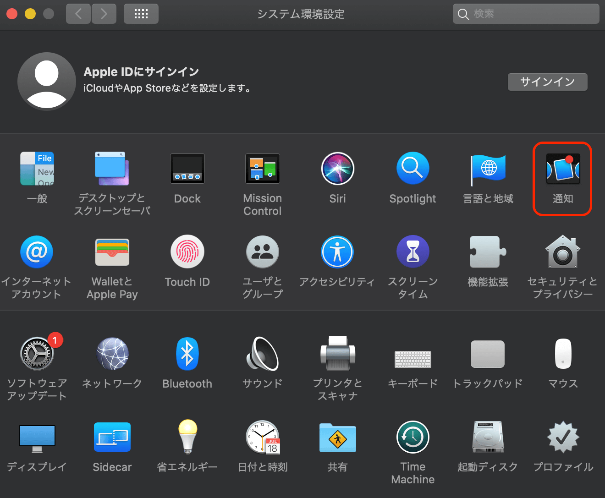This screenshot has width=605, height=498.
Task: Open 省エネルギー (Energy Saver) preferences
Action: [x=187, y=437]
